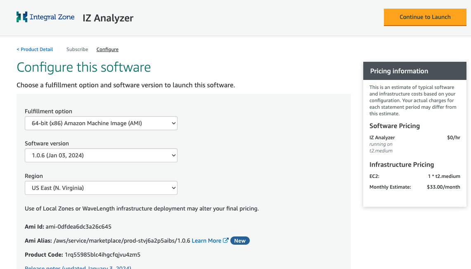The width and height of the screenshot is (471, 269).
Task: Click the Configure this software heading
Action: pyautogui.click(x=83, y=67)
